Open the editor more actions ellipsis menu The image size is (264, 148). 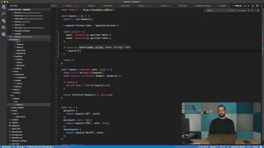pyautogui.click(x=262, y=6)
